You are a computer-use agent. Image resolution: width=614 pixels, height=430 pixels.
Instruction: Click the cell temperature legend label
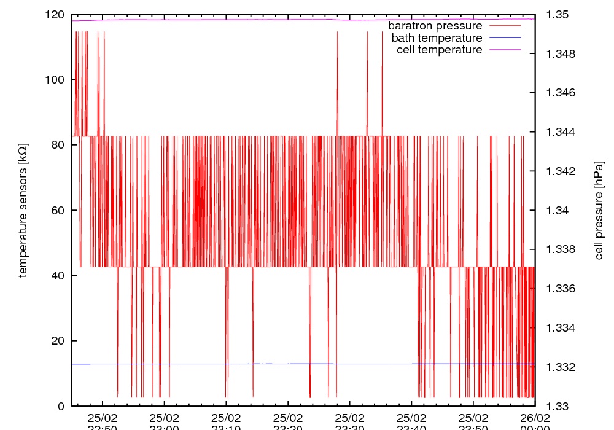439,50
